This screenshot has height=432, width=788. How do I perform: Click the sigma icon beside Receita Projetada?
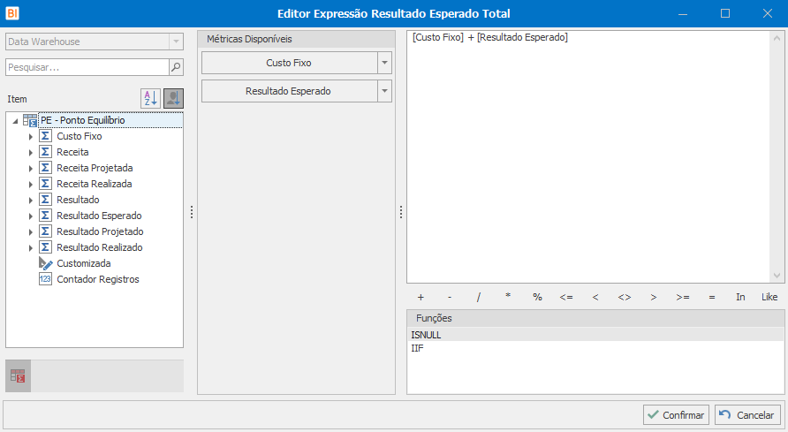(x=45, y=168)
